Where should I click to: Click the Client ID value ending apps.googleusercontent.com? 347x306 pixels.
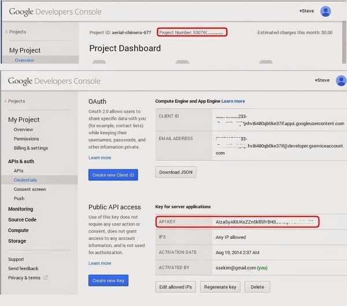pyautogui.click(x=280, y=120)
